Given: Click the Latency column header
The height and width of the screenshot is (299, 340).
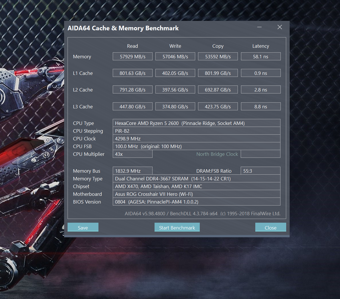Looking at the screenshot, I should pos(261,46).
